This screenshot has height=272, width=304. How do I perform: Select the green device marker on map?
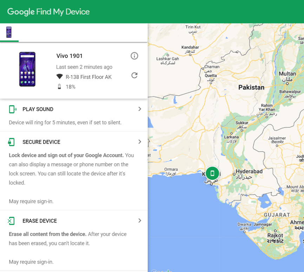(x=212, y=173)
